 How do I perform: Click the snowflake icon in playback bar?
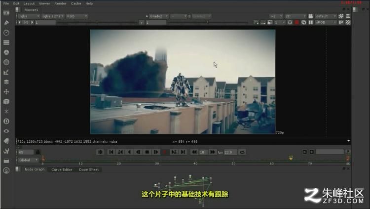(x=100, y=152)
